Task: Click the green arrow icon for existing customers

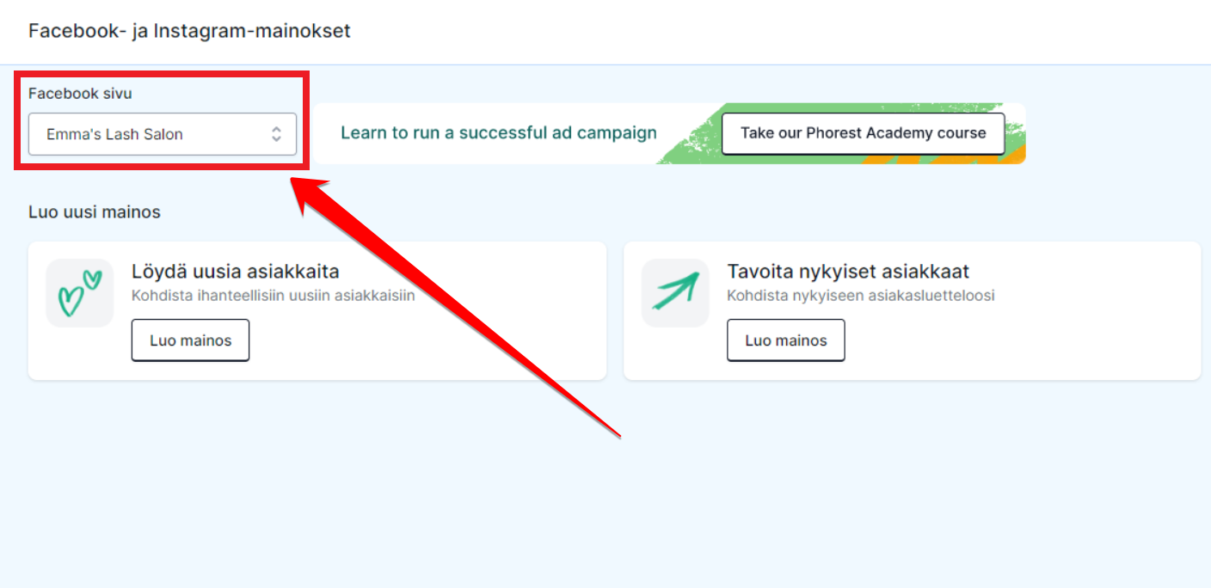Action: pos(675,293)
